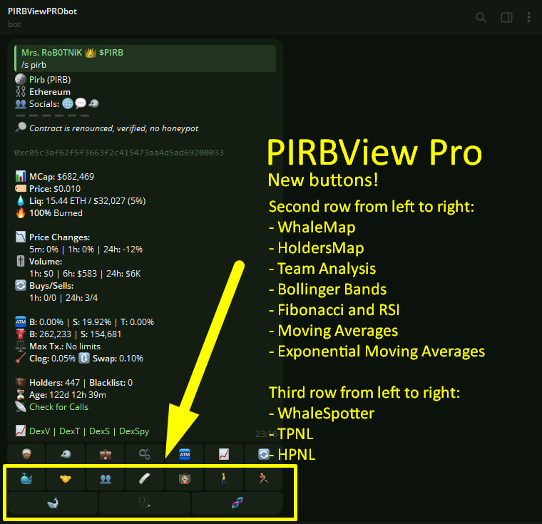Open the DexV link
The height and width of the screenshot is (524, 542).
tap(39, 431)
